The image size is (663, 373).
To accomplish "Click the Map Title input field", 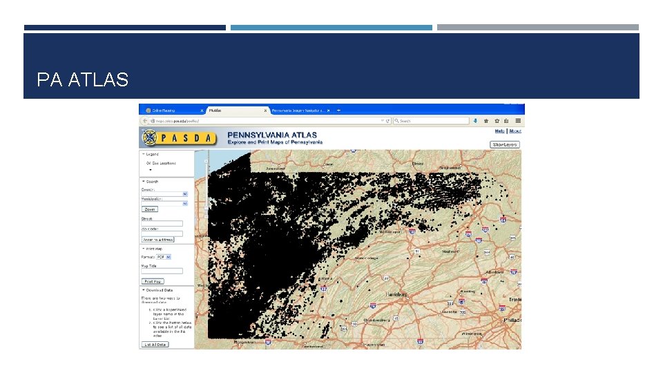I will point(162,271).
